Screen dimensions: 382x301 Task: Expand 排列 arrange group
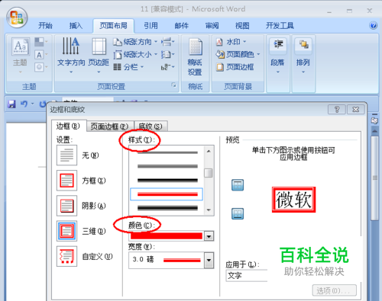coord(303,56)
